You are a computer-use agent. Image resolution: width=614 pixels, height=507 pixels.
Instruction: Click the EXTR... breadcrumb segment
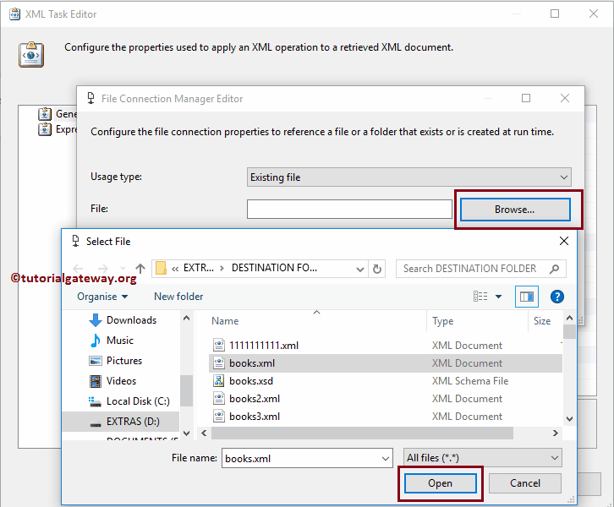[199, 268]
